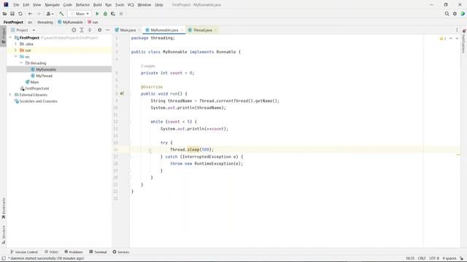Click the Stop square icon in toolbar

tap(121, 14)
